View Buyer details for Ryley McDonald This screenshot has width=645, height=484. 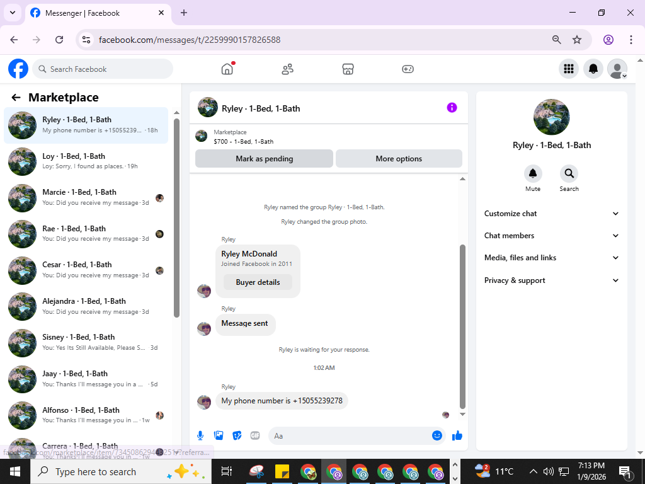258,282
